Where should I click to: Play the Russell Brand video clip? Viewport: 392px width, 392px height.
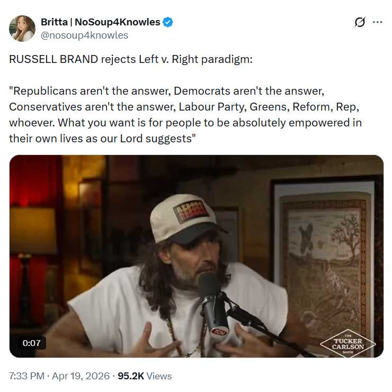pyautogui.click(x=197, y=256)
